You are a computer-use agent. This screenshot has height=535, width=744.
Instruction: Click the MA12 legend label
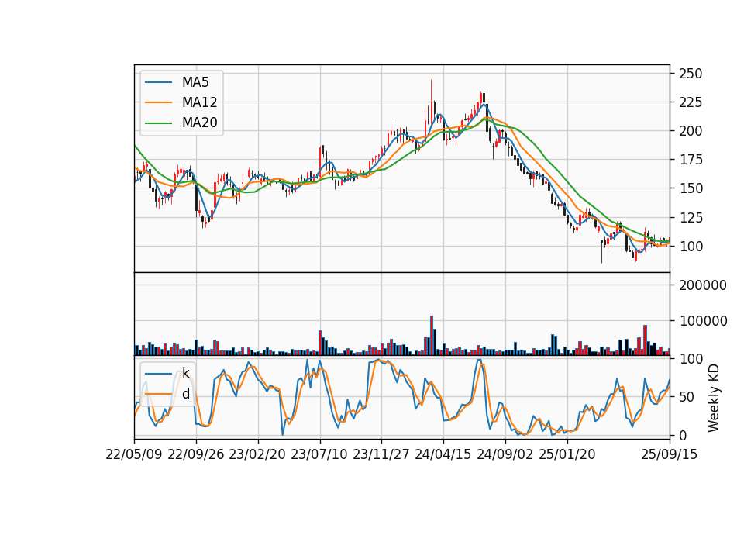click(199, 102)
